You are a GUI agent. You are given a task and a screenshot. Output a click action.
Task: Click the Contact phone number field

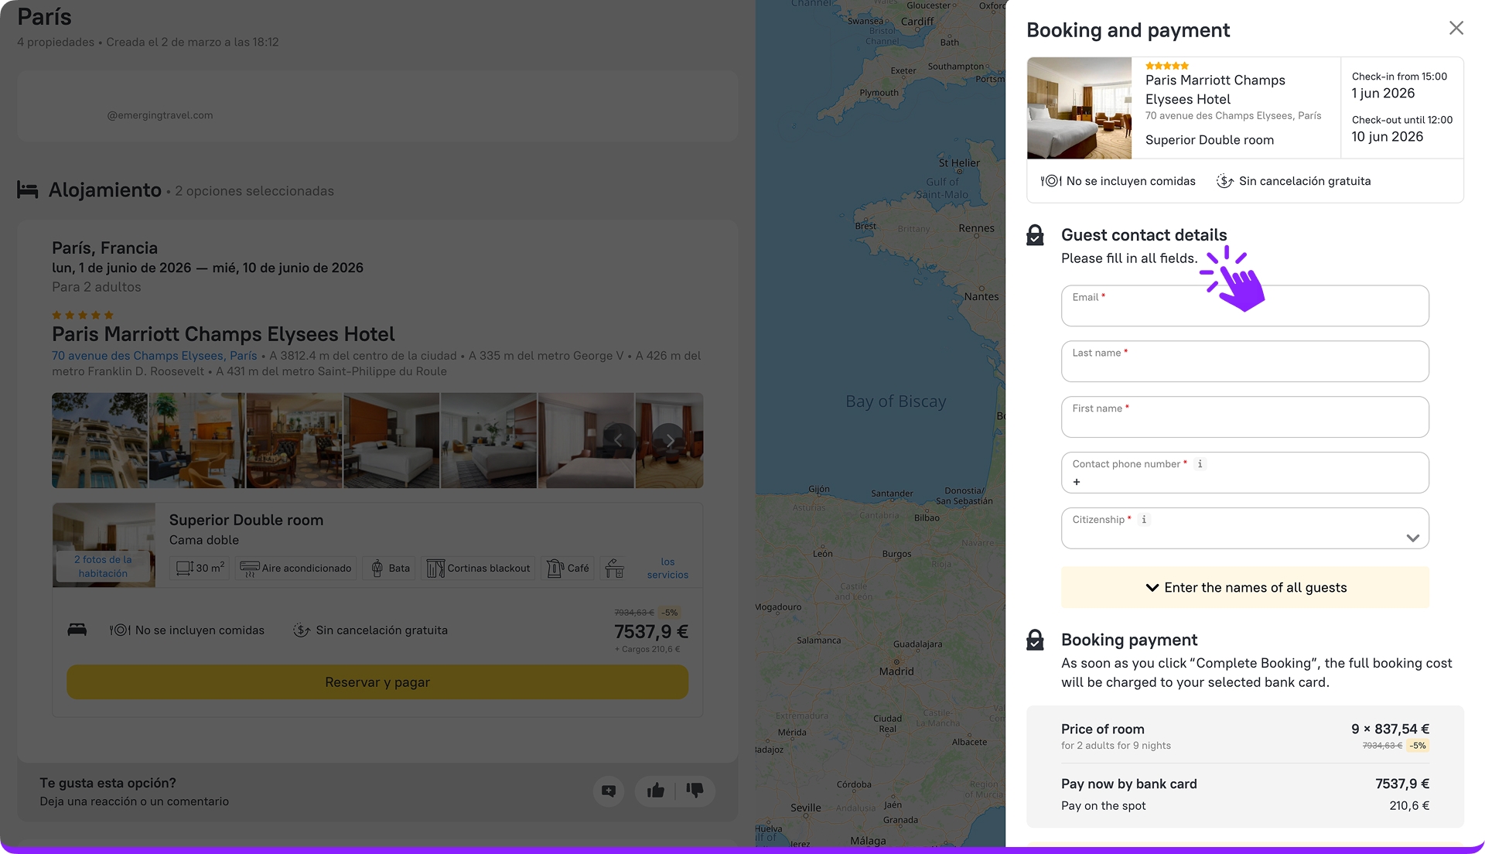click(1244, 481)
